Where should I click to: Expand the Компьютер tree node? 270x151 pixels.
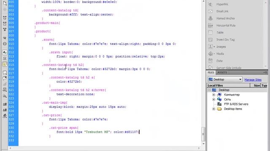(214, 95)
